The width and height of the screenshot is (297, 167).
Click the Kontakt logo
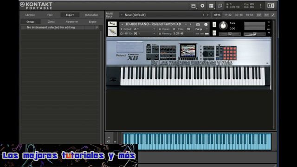[36, 6]
